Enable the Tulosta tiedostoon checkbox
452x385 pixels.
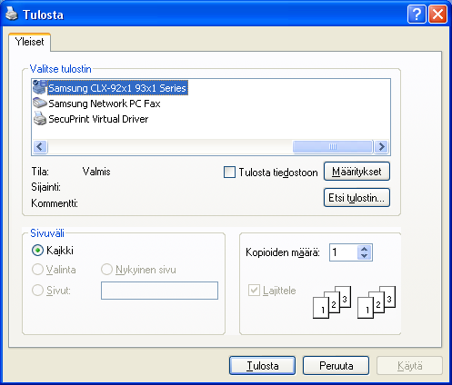tap(229, 172)
